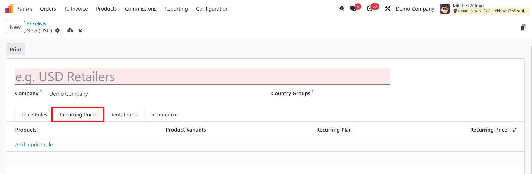Open the chat messages icon
The image size is (532, 174).
(353, 9)
